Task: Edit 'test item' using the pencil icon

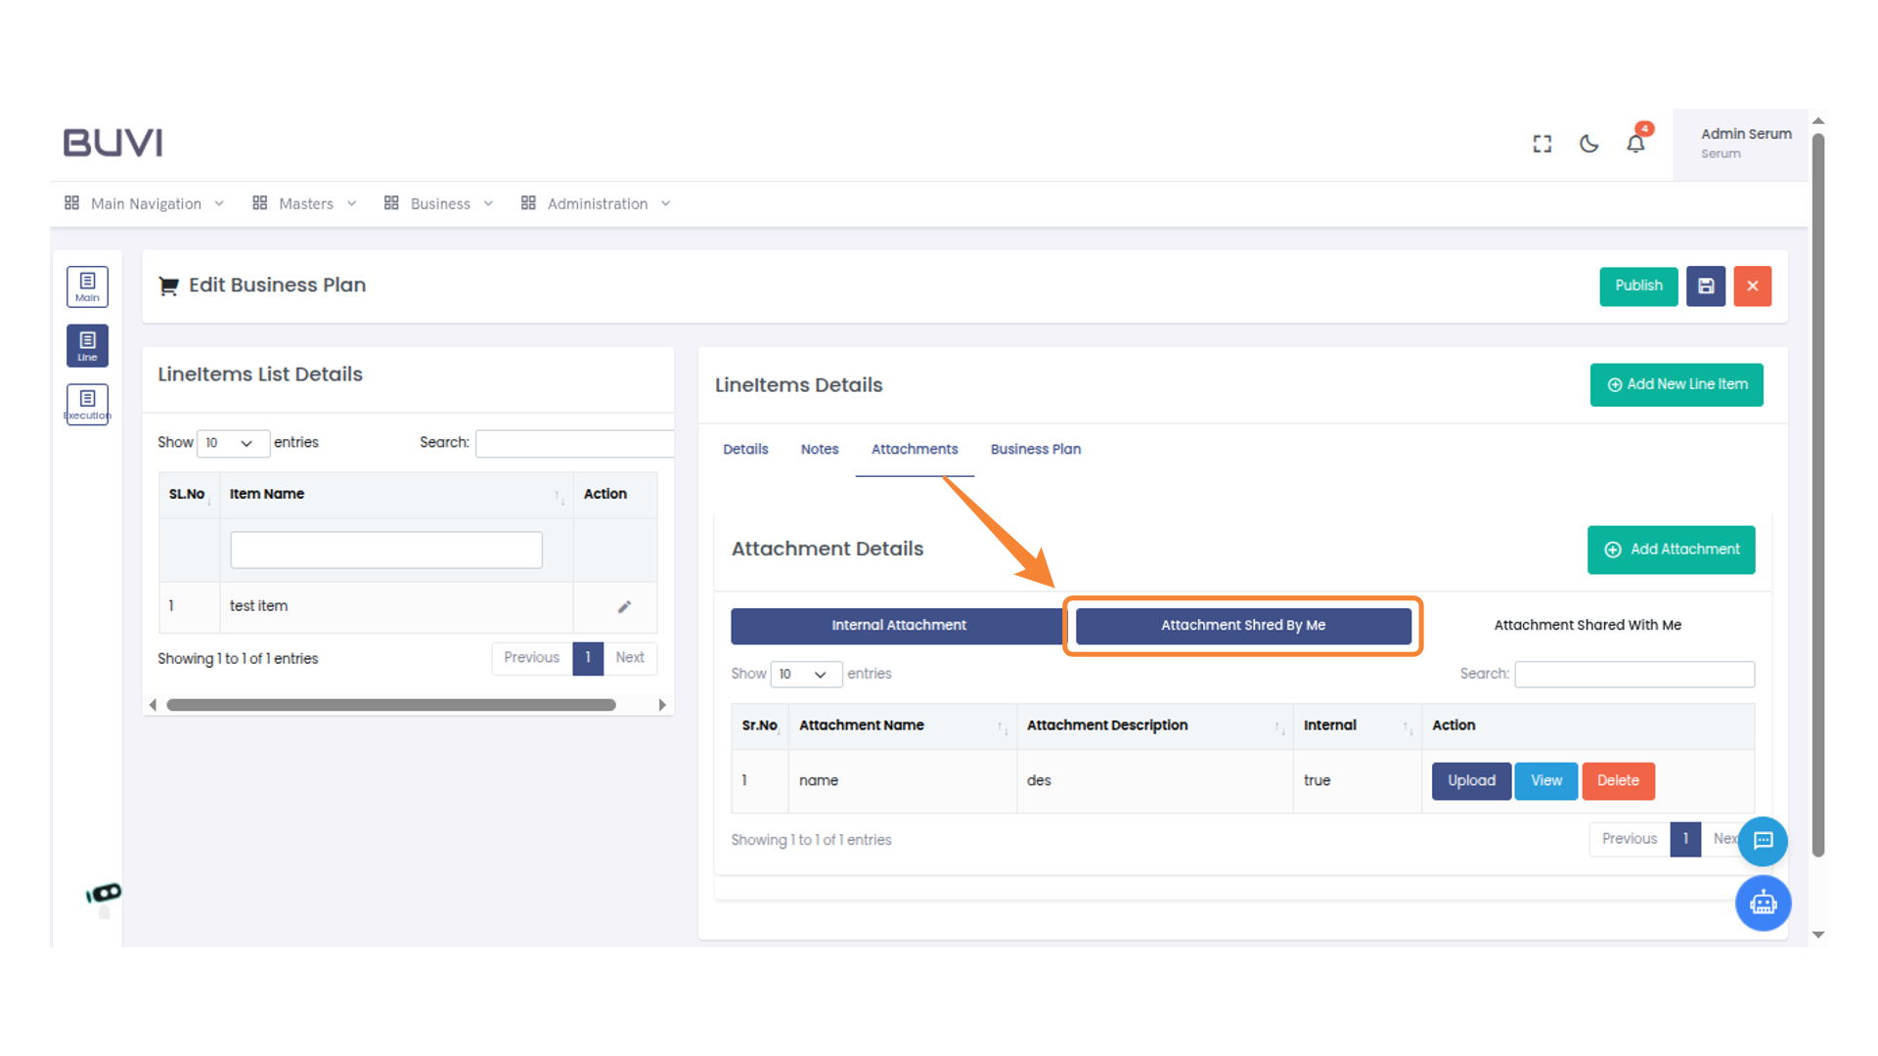Action: [x=625, y=606]
